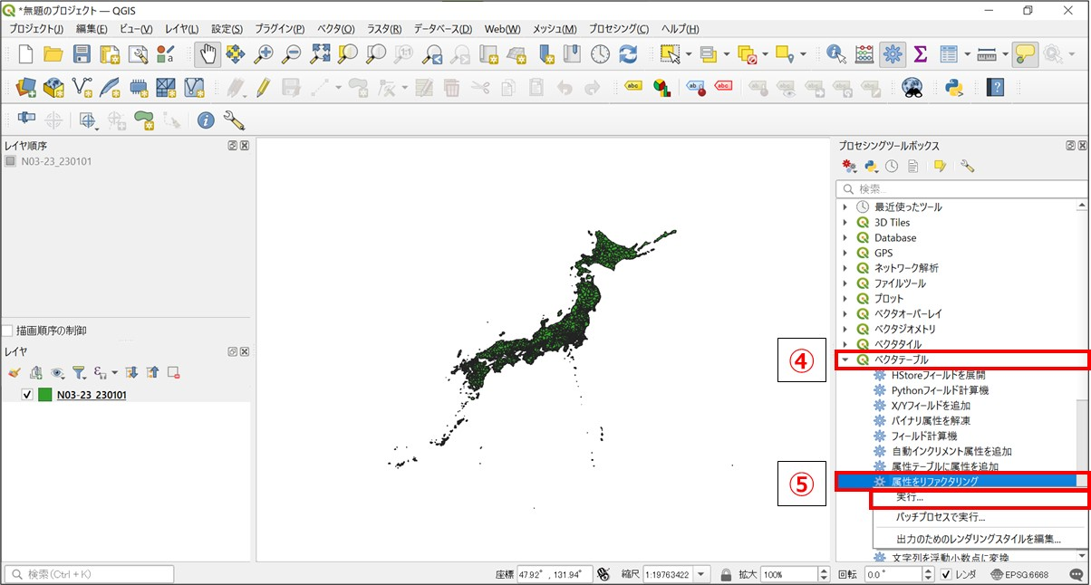Screen dimensions: 1091x585
Task: Expand the 3D Tiles group
Action: point(845,223)
